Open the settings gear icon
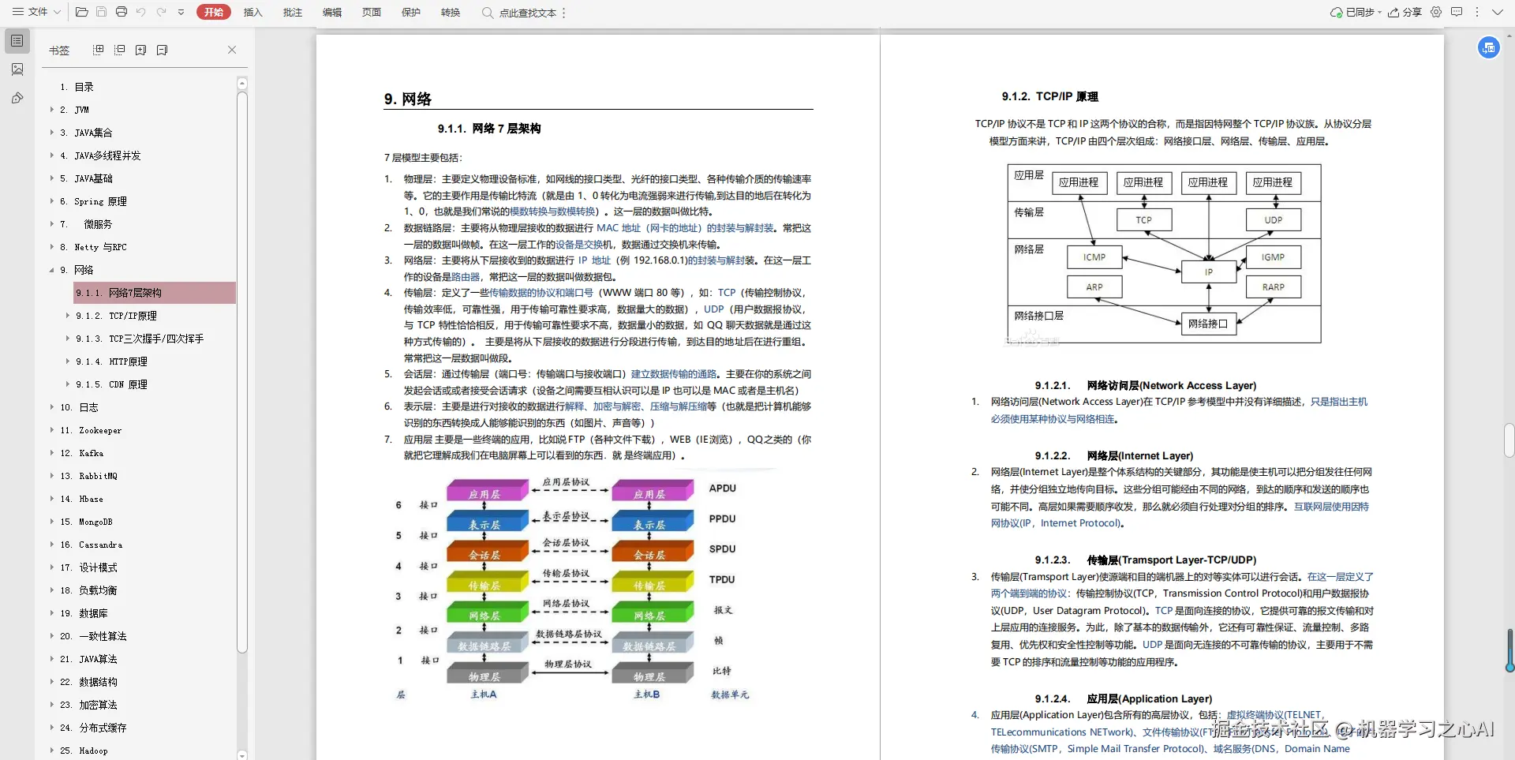 coord(1436,12)
